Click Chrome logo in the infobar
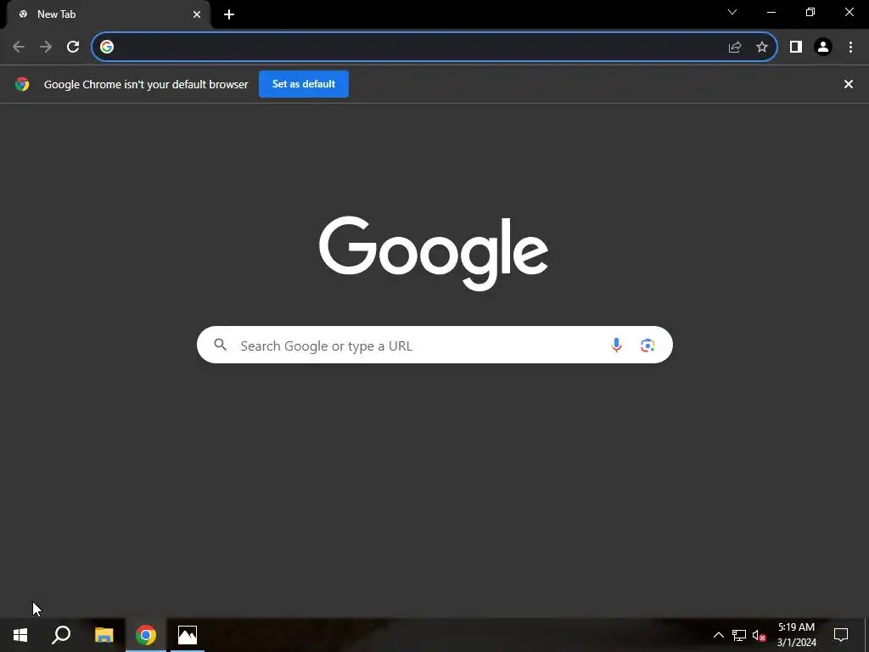Screen dimensions: 869x652 (22, 84)
